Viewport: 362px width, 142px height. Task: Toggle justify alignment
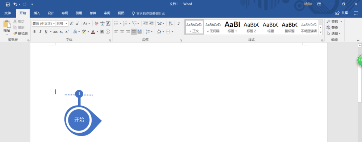(x=134, y=32)
